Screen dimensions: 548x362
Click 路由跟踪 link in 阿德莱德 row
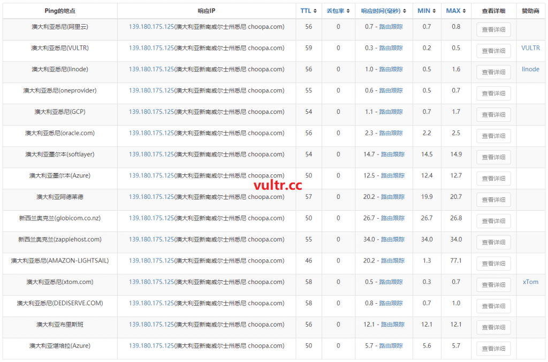[x=392, y=197]
